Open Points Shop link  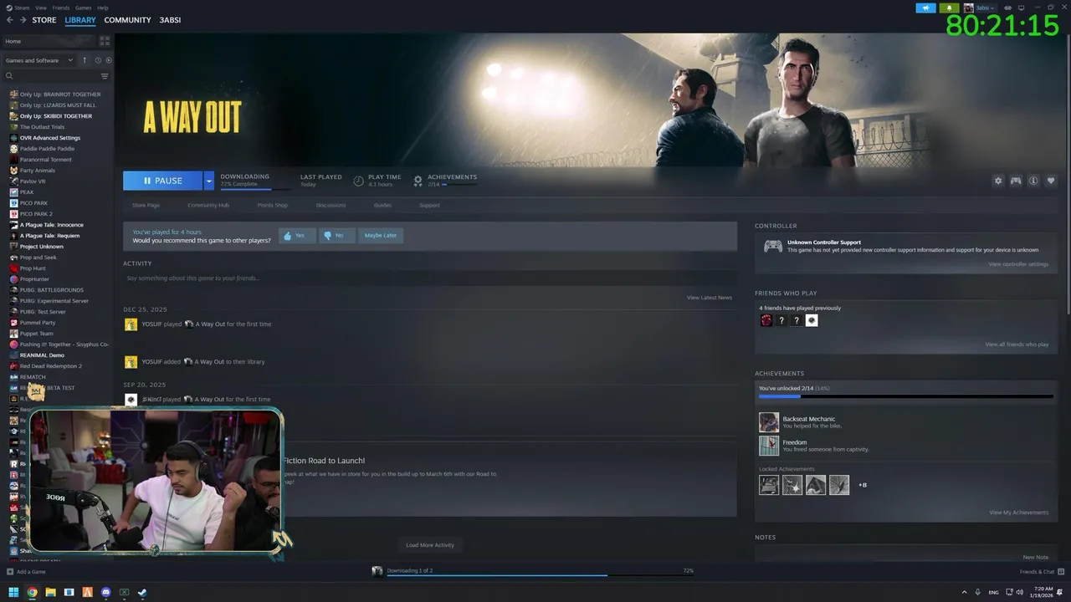tap(272, 205)
